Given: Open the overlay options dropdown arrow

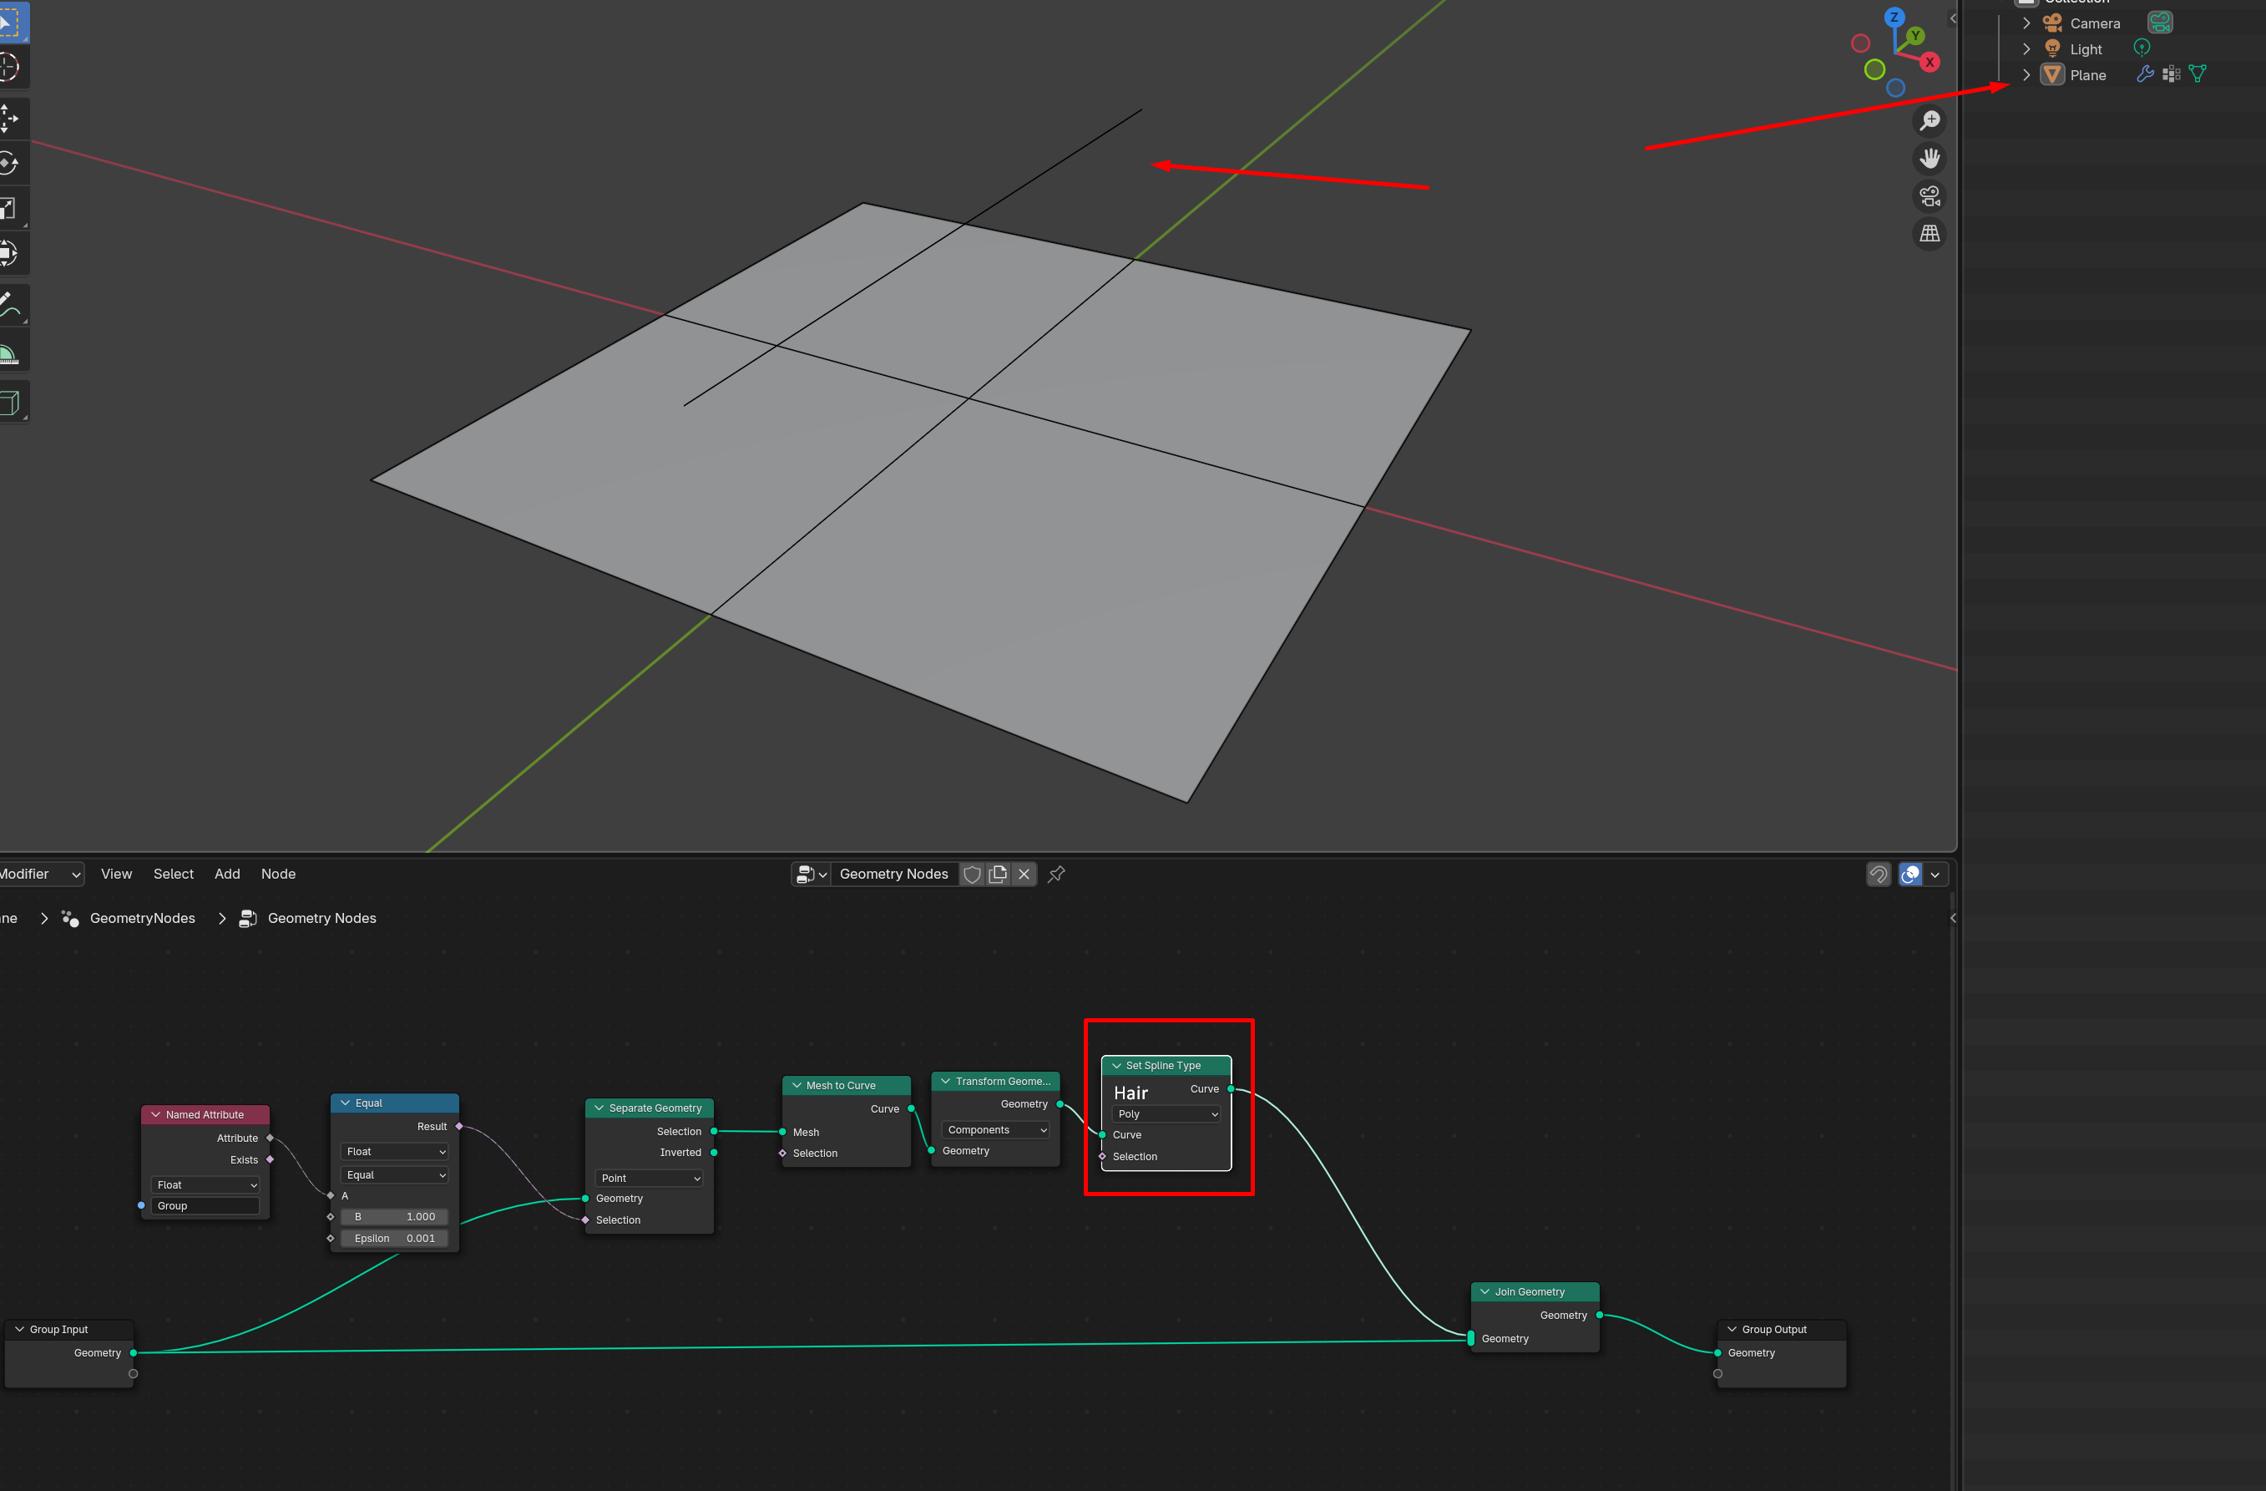Looking at the screenshot, I should (x=1935, y=874).
